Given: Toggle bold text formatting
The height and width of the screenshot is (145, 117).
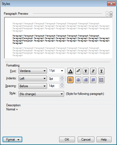Looking at the screenshot, I should tap(86, 71).
